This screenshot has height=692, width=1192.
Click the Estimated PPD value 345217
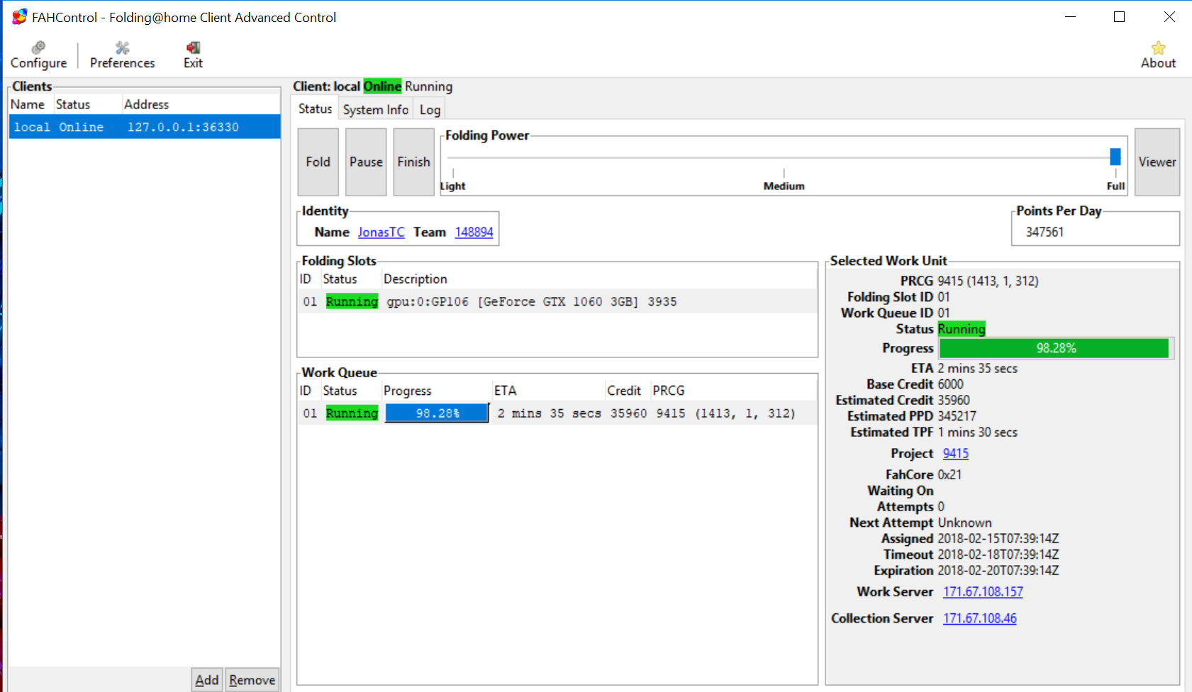coord(957,416)
